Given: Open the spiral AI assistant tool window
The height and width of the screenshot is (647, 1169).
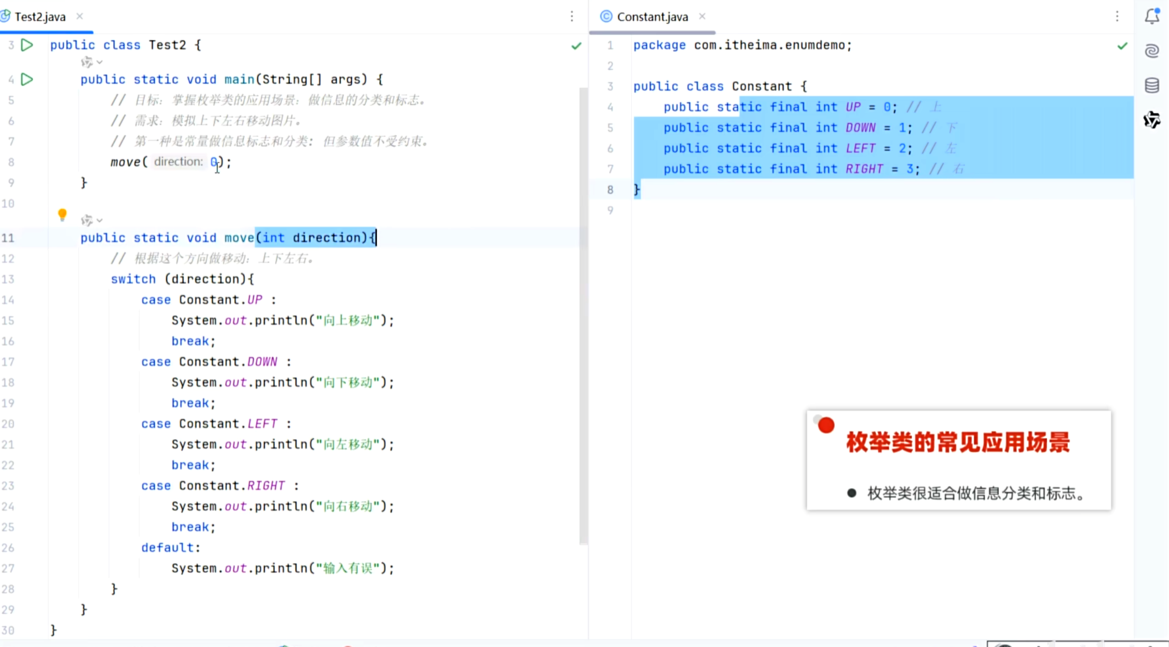Looking at the screenshot, I should 1152,51.
